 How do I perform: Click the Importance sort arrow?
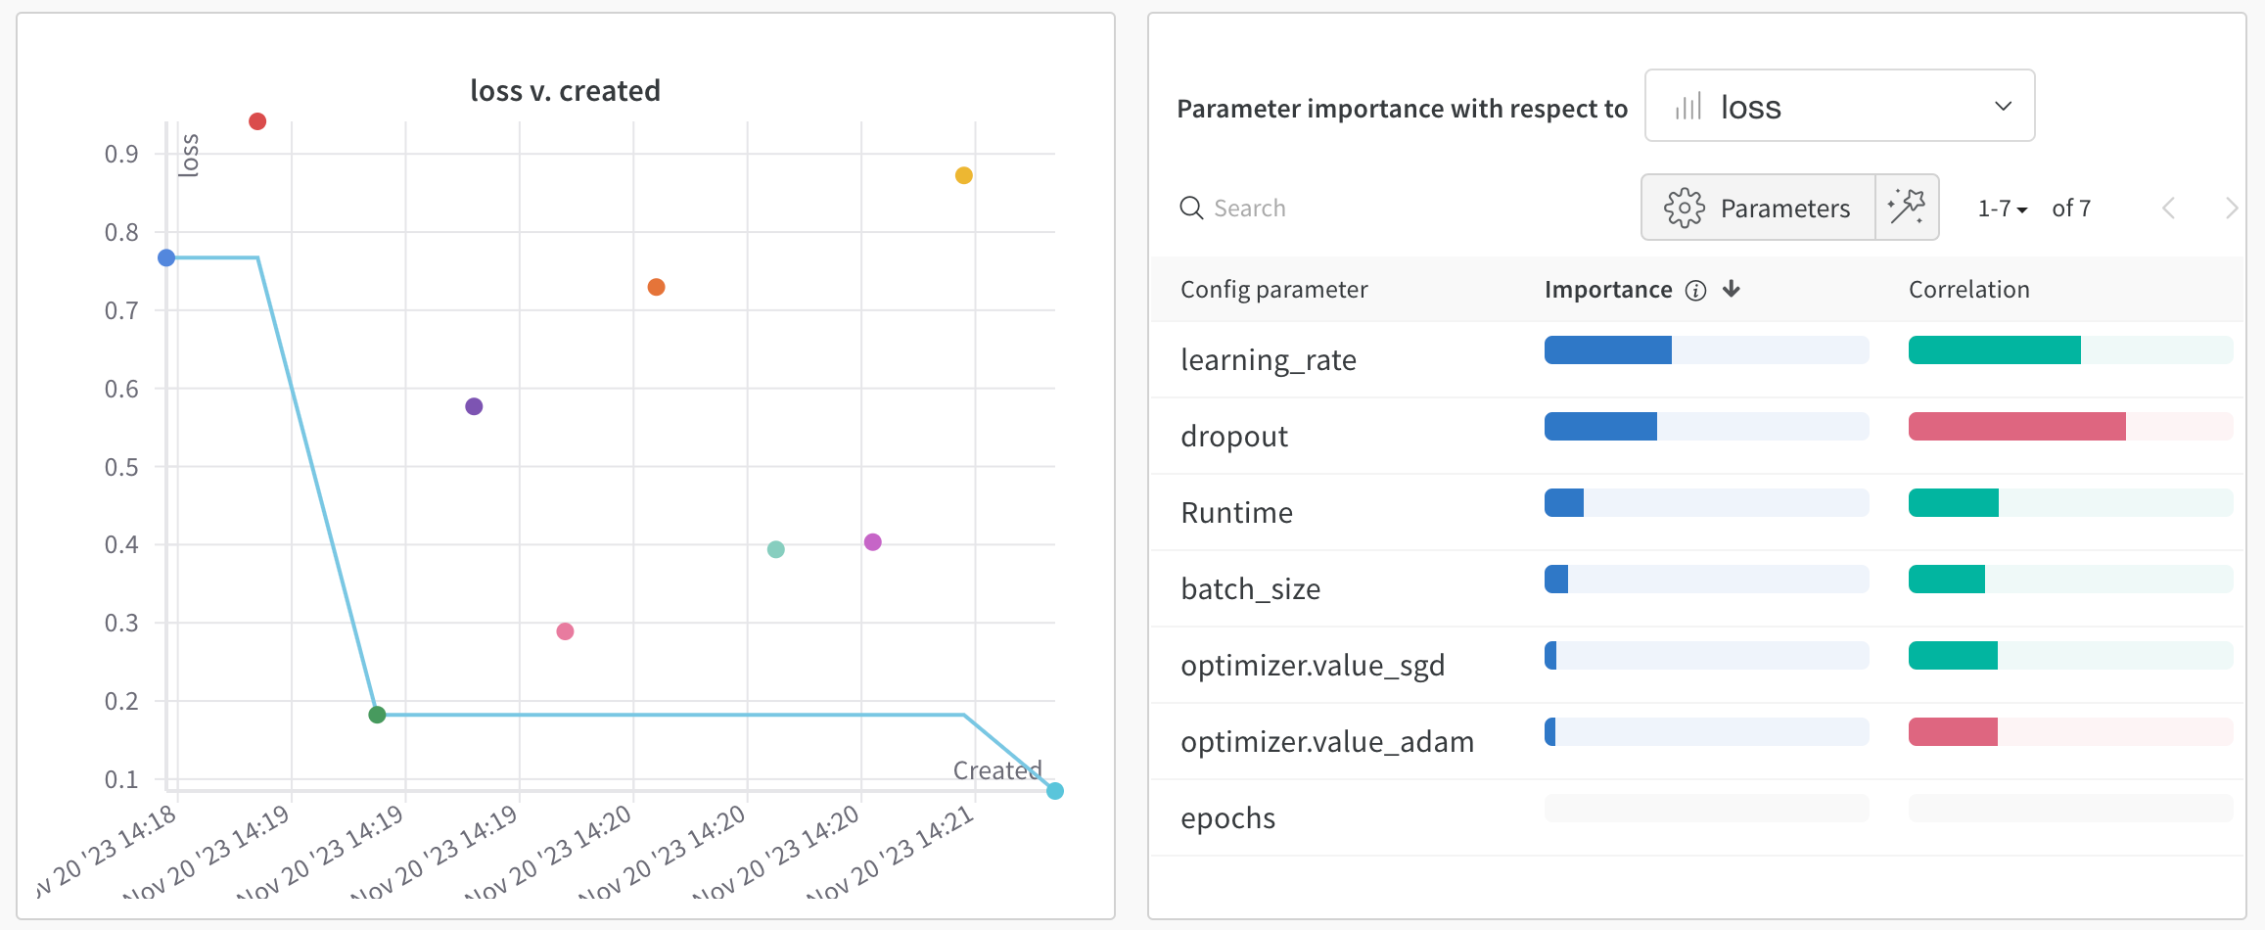pyautogui.click(x=1732, y=289)
